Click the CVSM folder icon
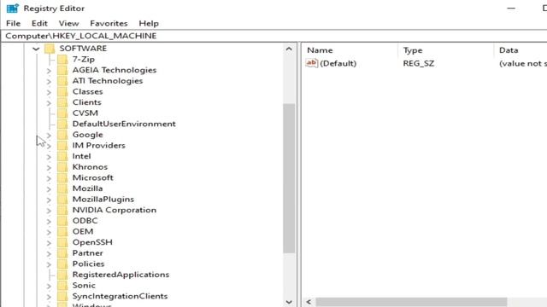Screen dimensions: 547x307 [x=62, y=113]
